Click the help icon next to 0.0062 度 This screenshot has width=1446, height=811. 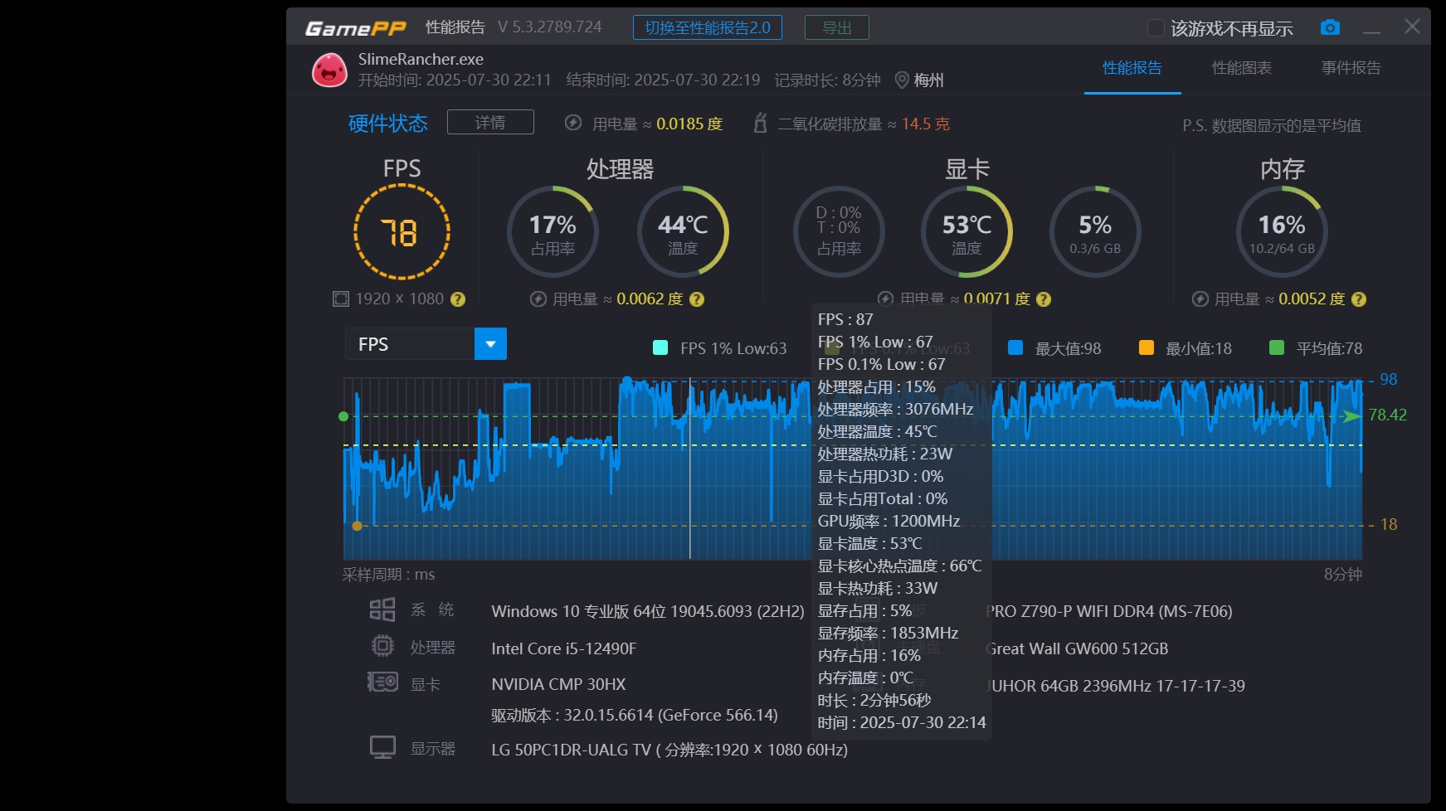(697, 299)
